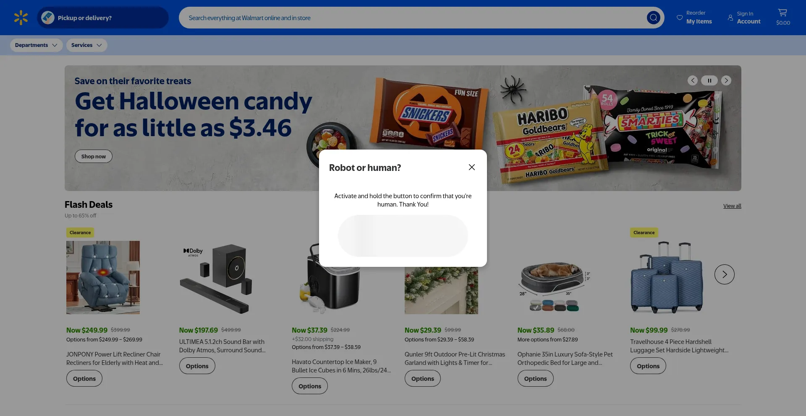Go to previous banner slide

pyautogui.click(x=693, y=80)
